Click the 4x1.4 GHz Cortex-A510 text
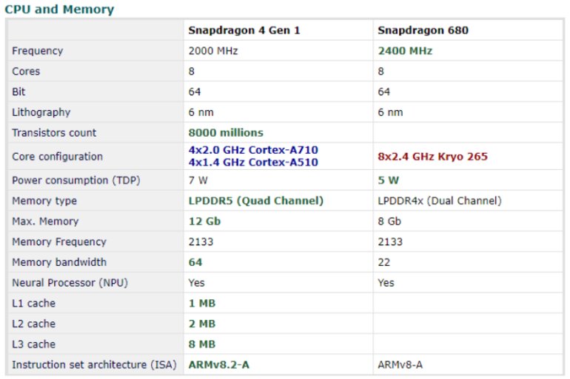The image size is (570, 379). point(253,162)
